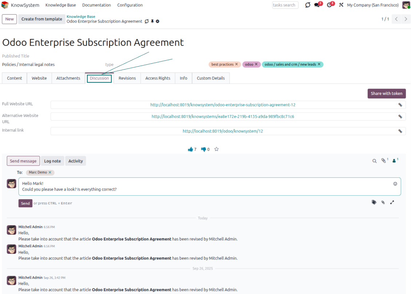This screenshot has width=411, height=294.
Task: Remove Marc Demo from recipients
Action: click(x=50, y=172)
